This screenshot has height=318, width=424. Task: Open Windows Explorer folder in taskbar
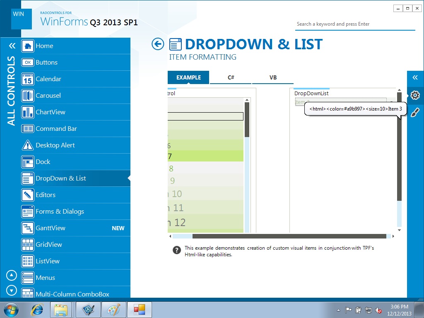point(61,310)
